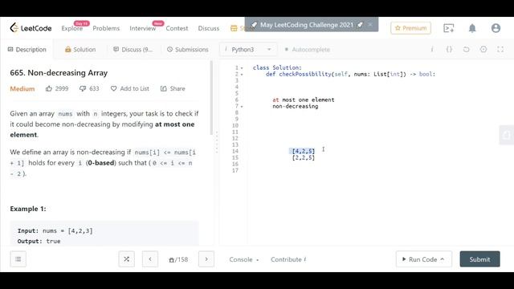The width and height of the screenshot is (514, 289).
Task: Open the Python3 language dropdown
Action: coord(248,50)
